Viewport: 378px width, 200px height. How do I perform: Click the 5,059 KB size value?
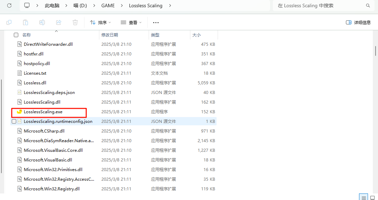point(206,83)
